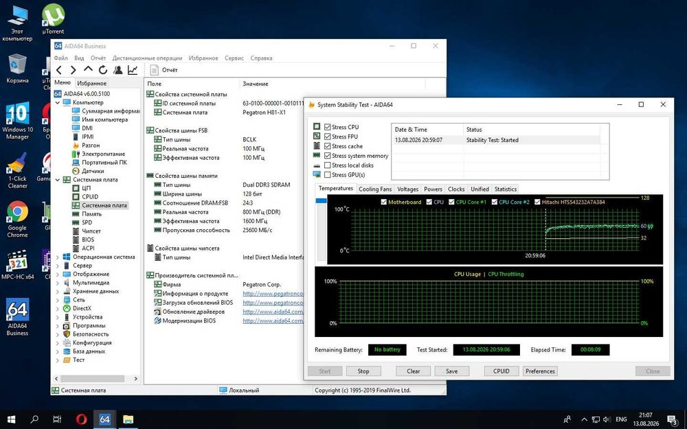Toggle Hitachi HTS543232A7A384 graph checkbox
Screen dimensions: 687x429
[x=537, y=202]
